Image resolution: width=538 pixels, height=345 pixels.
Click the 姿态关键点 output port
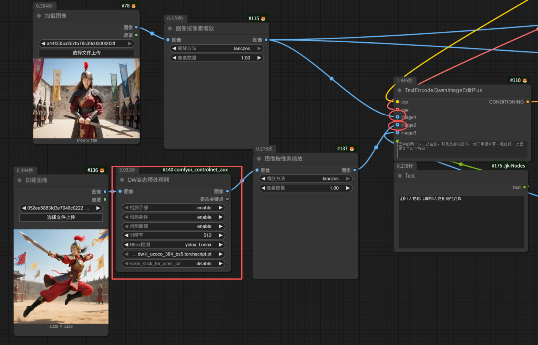click(x=228, y=199)
